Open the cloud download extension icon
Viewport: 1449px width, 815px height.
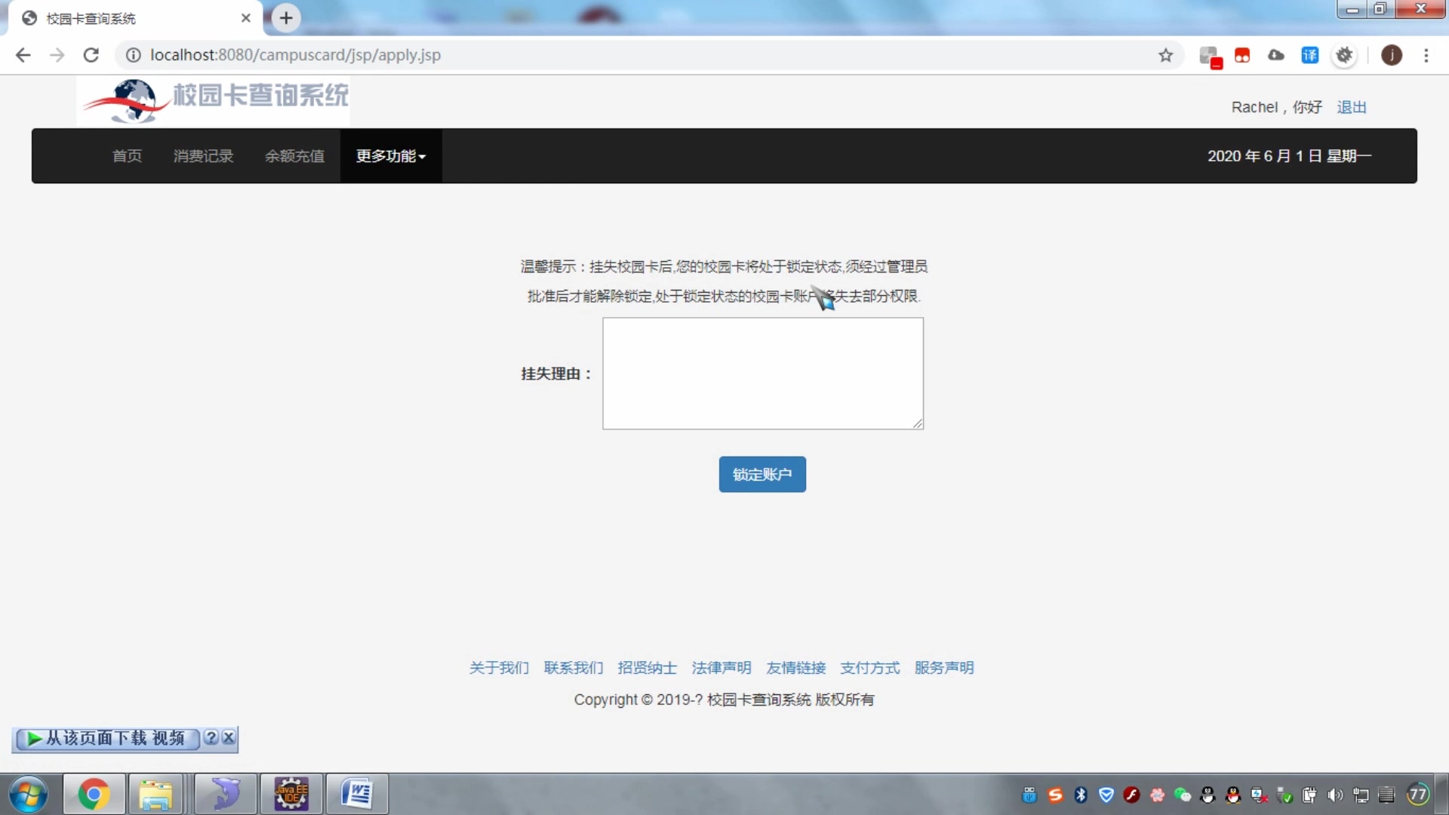[x=1275, y=55]
